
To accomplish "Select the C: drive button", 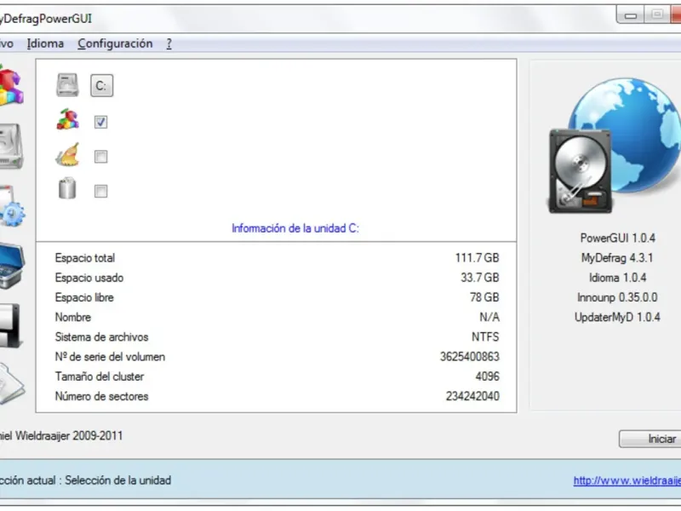I will pos(101,86).
